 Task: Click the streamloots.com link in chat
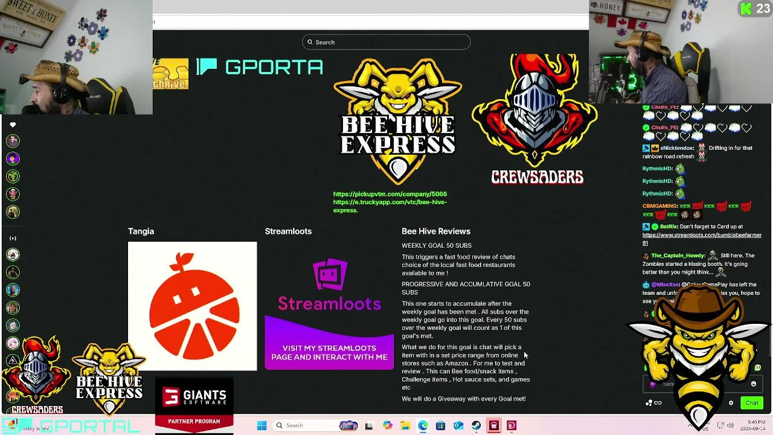pos(702,239)
